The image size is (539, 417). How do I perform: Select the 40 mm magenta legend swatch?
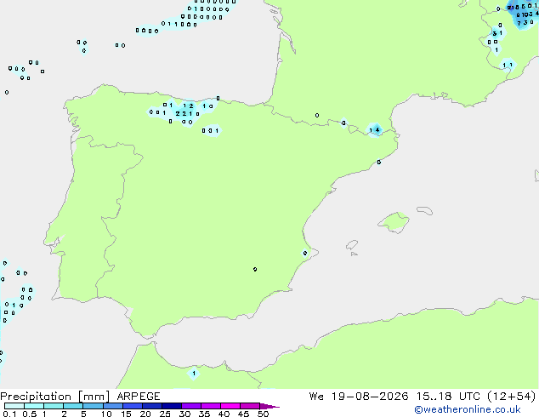pos(230,406)
